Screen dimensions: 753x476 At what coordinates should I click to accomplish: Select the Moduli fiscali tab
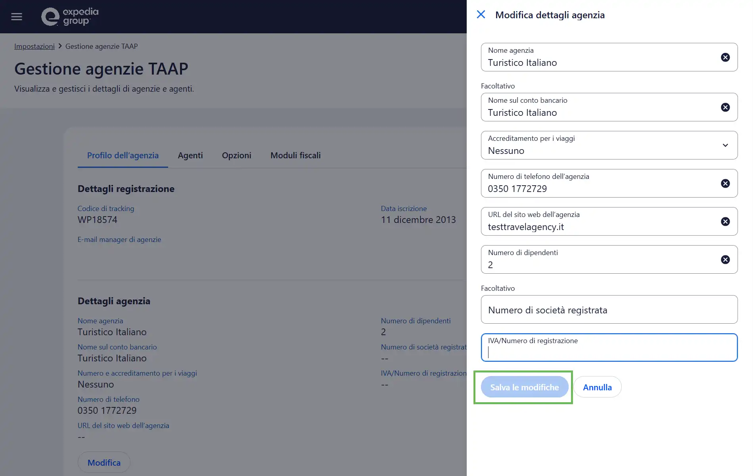(x=295, y=155)
